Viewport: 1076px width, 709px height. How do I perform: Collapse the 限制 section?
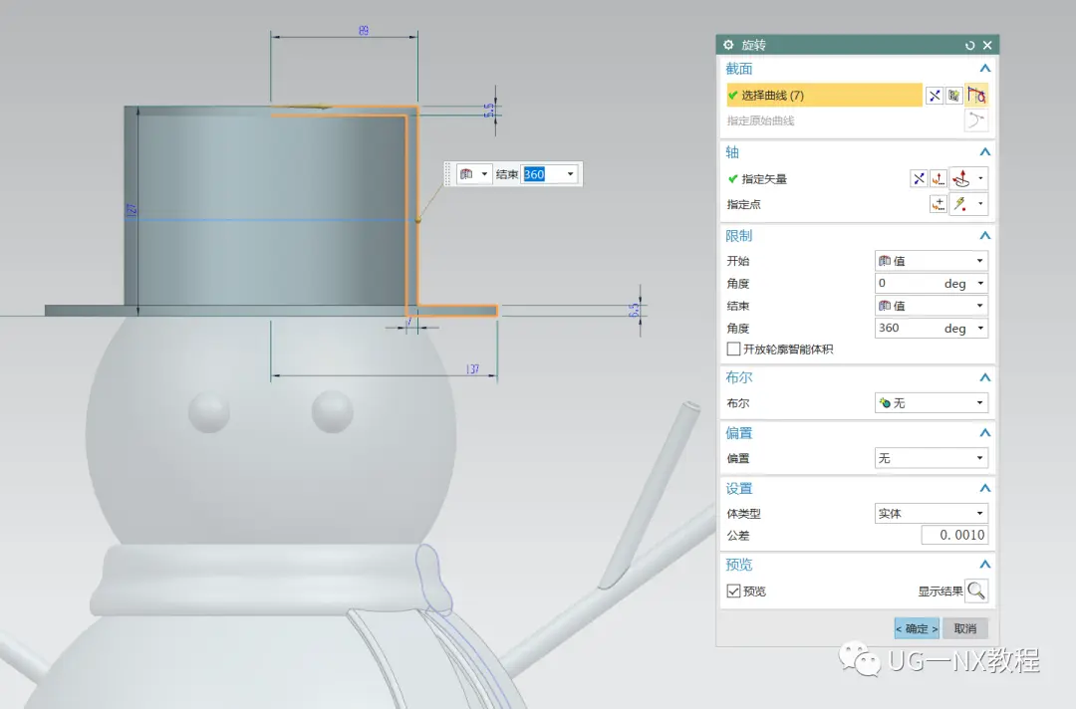[x=984, y=236]
